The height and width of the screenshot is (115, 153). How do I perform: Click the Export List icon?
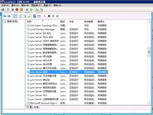pos(29,16)
